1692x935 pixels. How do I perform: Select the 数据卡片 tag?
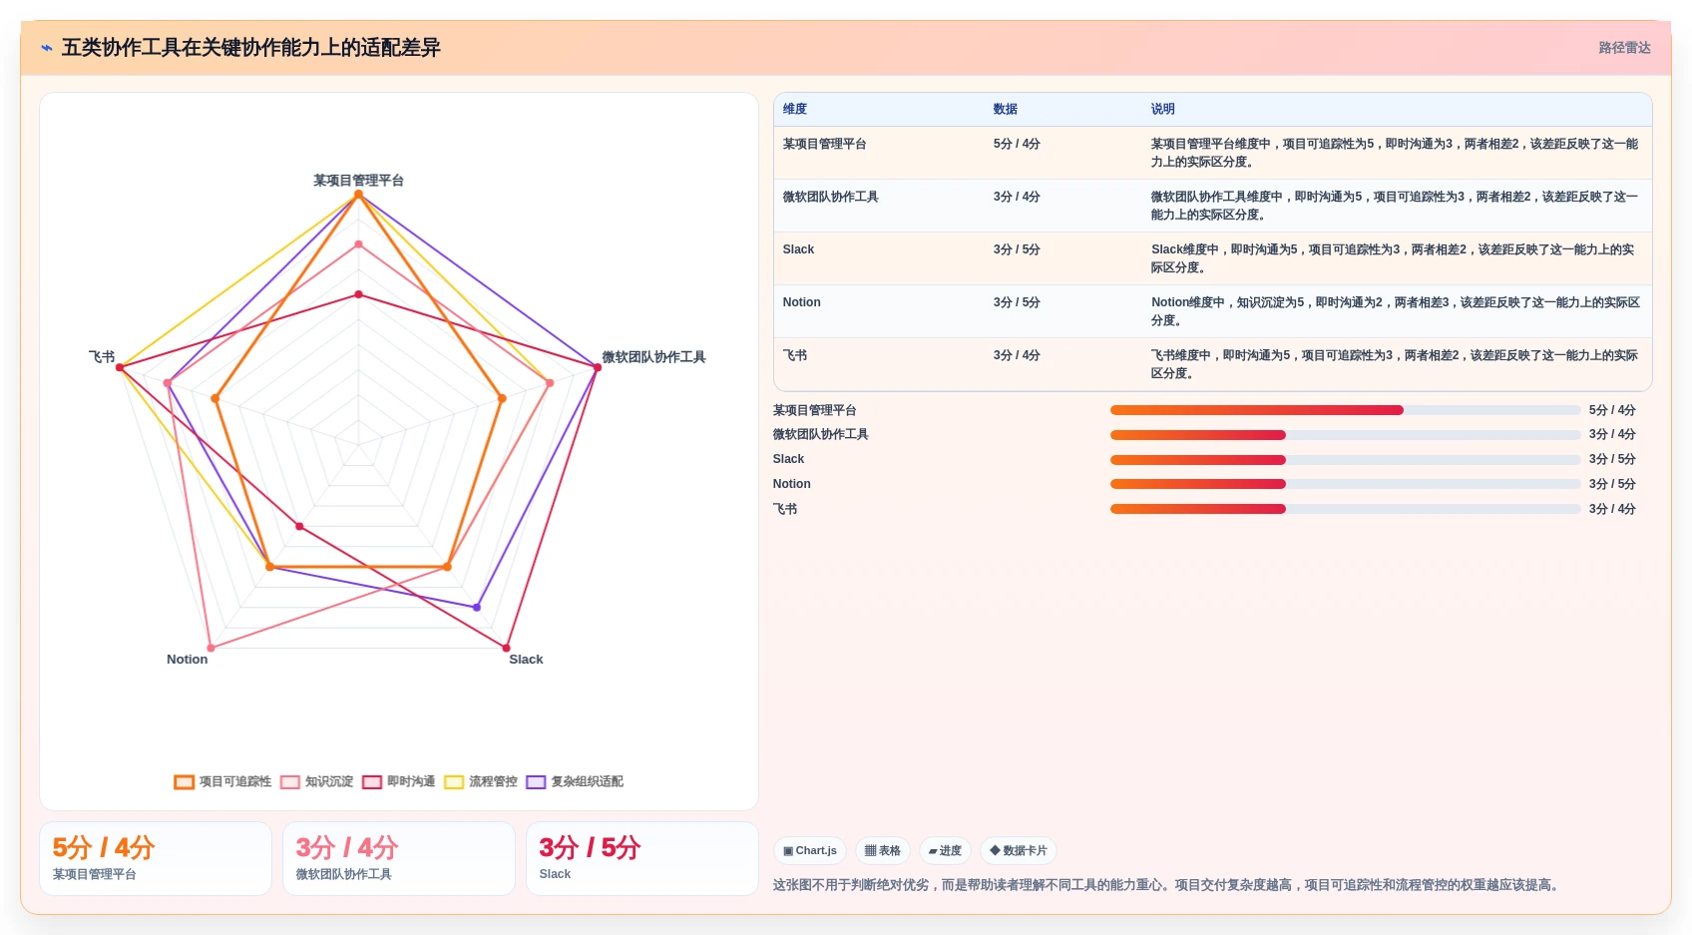[x=1019, y=851]
